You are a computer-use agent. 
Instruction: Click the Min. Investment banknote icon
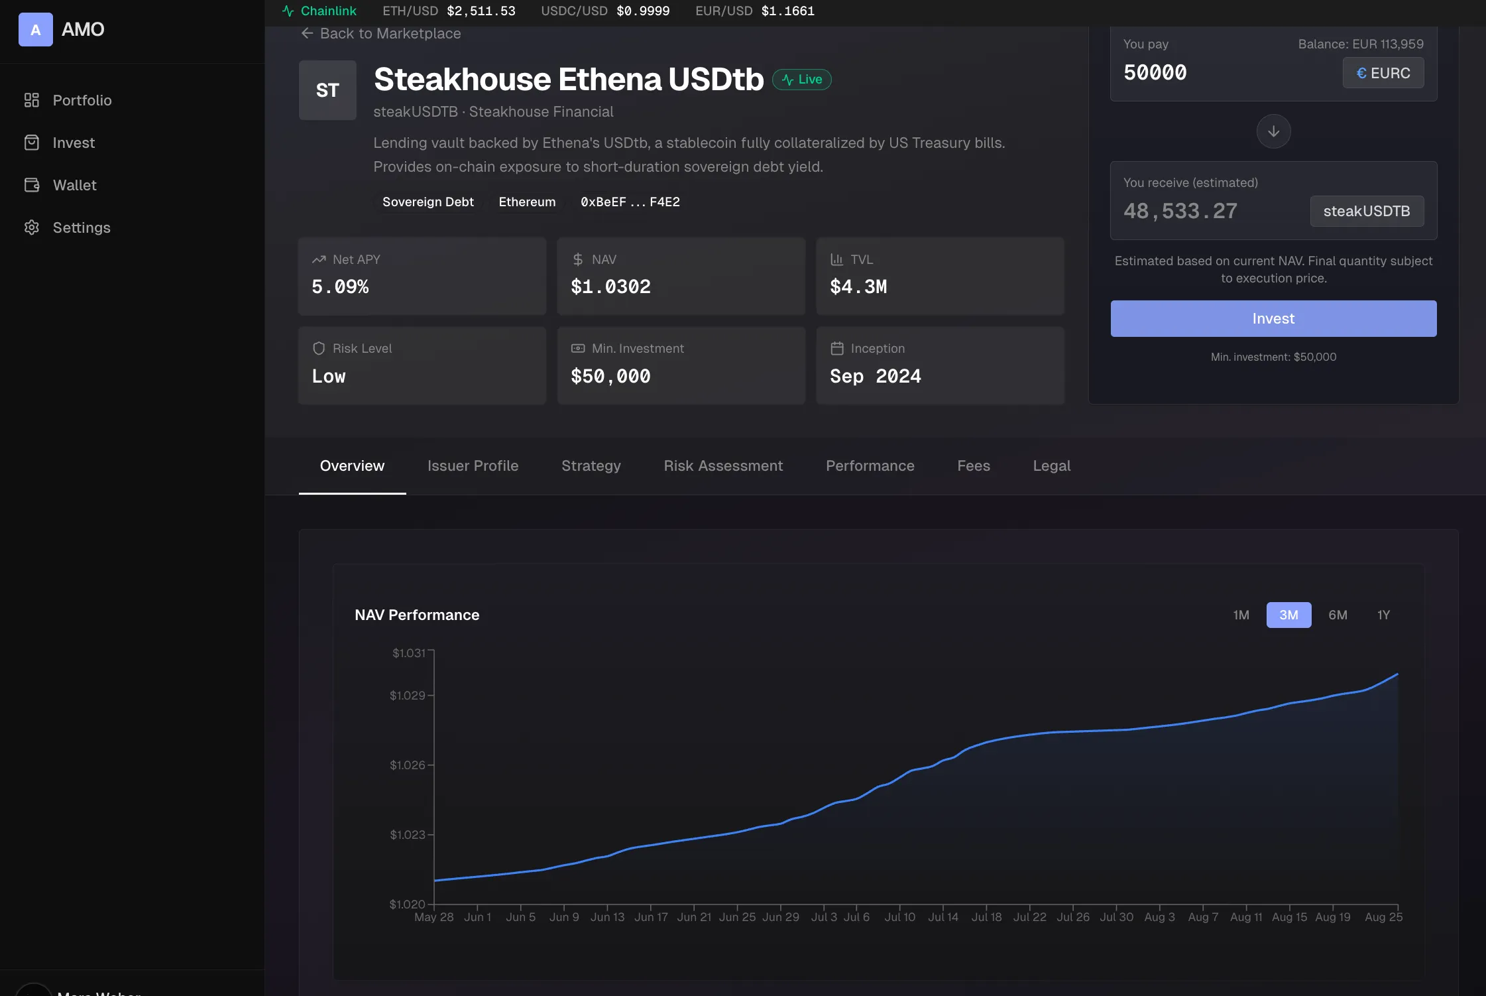tap(578, 348)
